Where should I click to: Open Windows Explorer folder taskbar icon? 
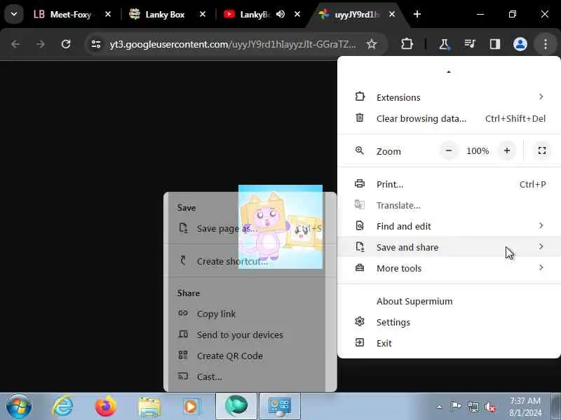click(x=149, y=406)
